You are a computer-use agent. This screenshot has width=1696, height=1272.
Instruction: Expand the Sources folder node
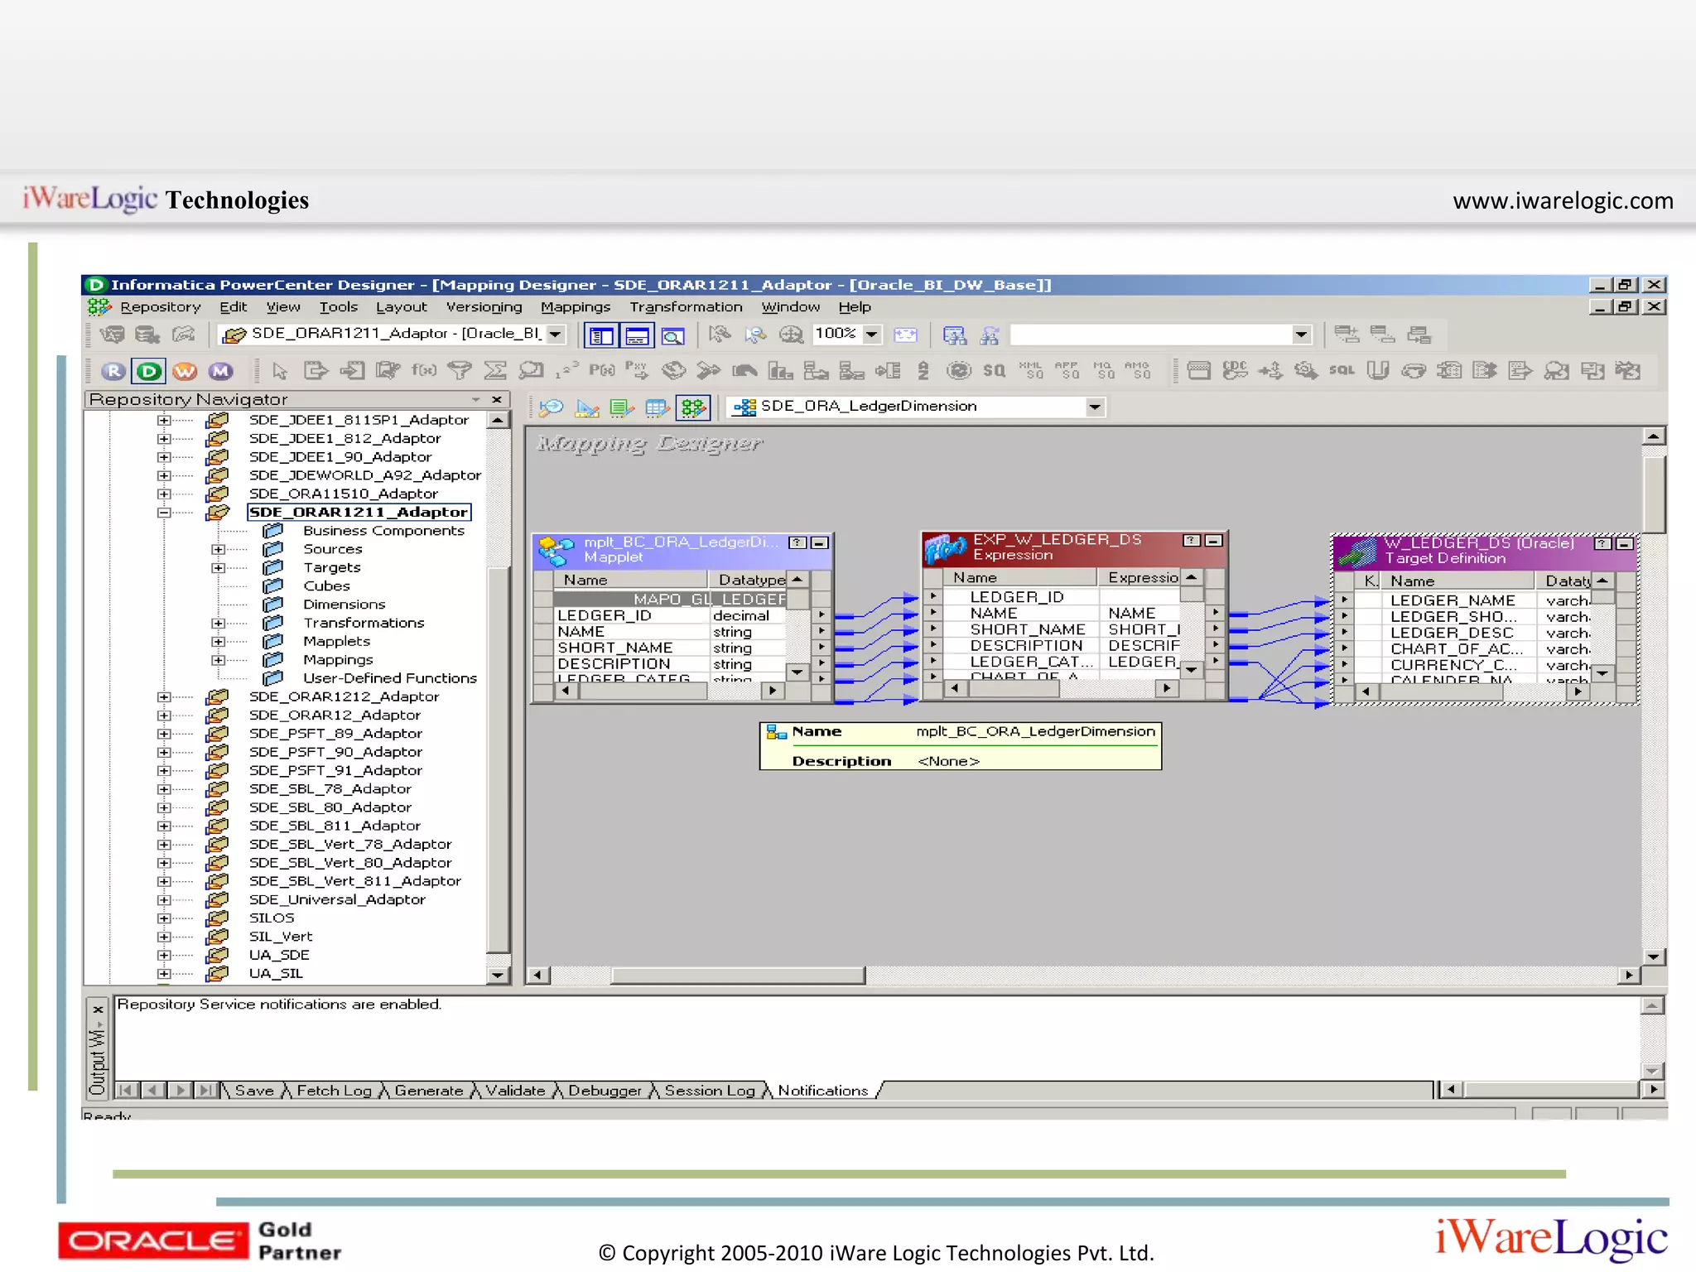(x=218, y=550)
